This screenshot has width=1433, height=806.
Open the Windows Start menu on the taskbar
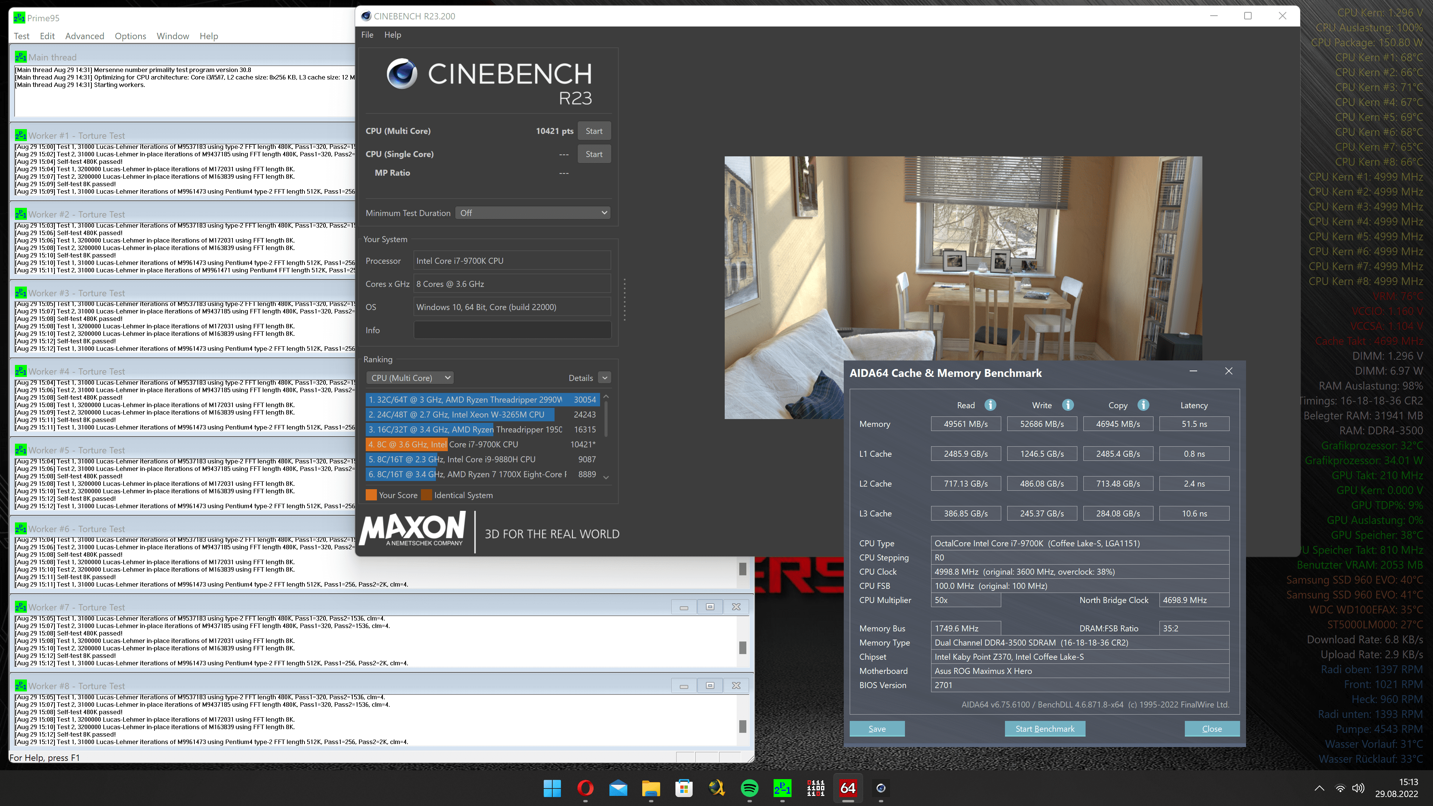pyautogui.click(x=552, y=788)
